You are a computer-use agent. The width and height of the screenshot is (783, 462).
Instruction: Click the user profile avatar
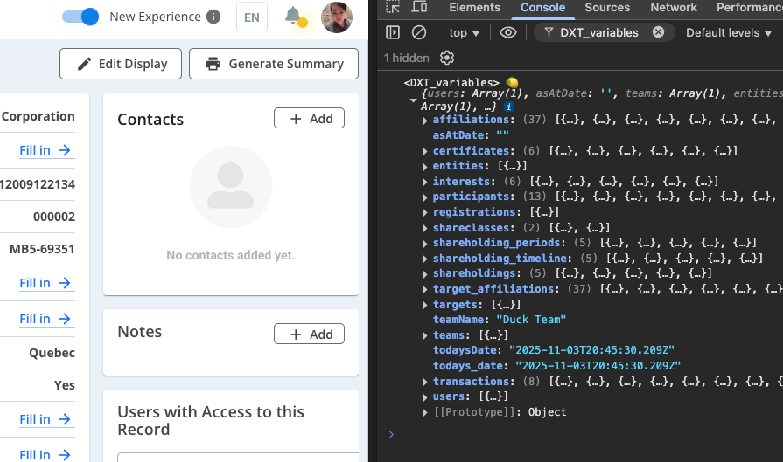[x=337, y=17]
